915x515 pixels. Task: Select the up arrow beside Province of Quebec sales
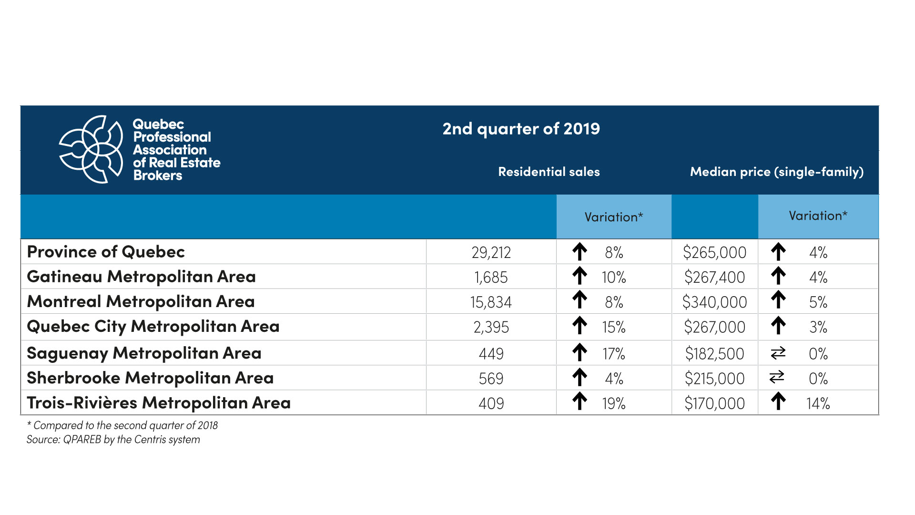click(580, 252)
